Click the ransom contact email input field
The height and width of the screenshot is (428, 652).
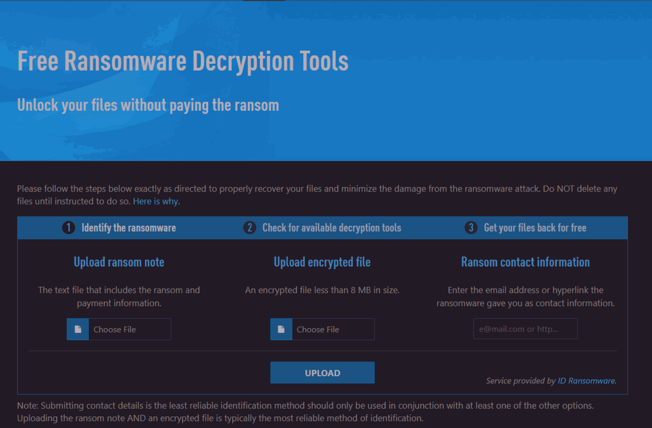[525, 328]
